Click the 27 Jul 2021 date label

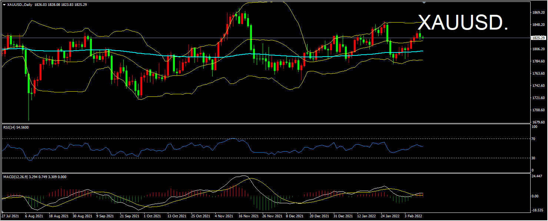click(11, 215)
